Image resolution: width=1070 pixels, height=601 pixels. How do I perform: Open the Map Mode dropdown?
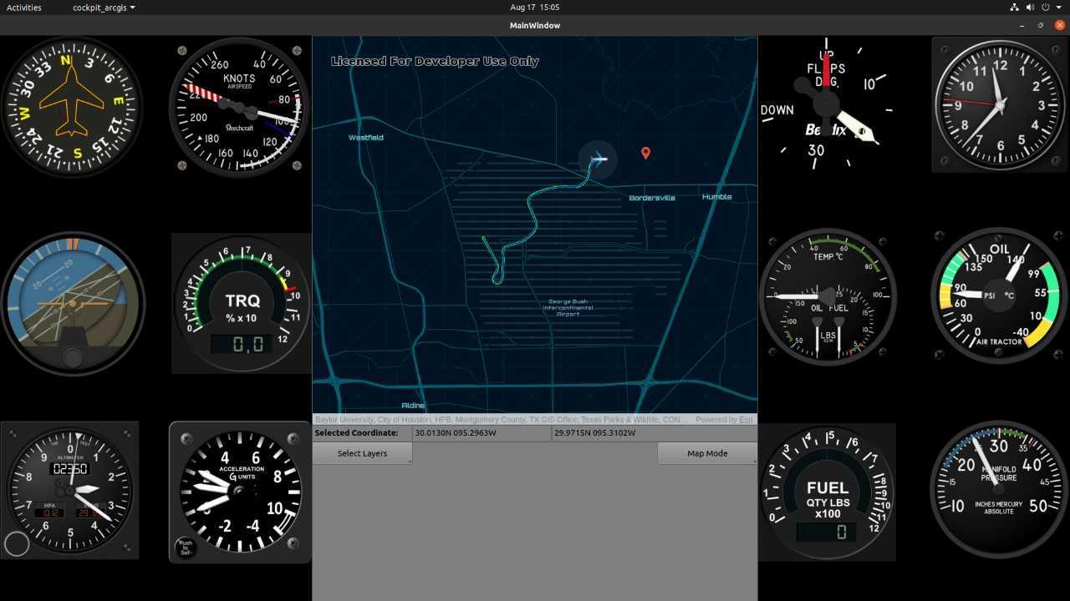pyautogui.click(x=707, y=453)
